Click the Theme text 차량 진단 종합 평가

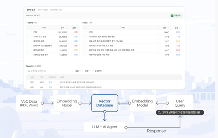coord(41,55)
